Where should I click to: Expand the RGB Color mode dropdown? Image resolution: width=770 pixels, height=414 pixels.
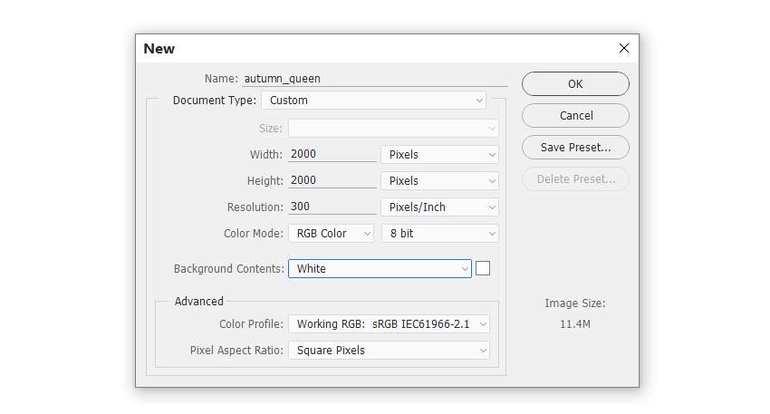pos(331,234)
